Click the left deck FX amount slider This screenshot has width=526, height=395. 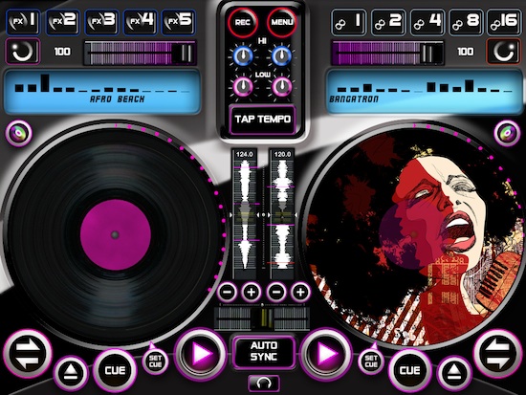(141, 53)
